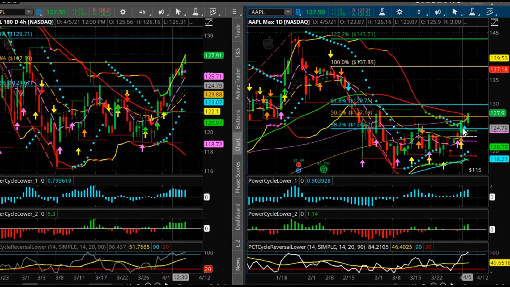Toggle drawing set icon on right chart header
This screenshot has height=287, width=510.
tap(494, 22)
